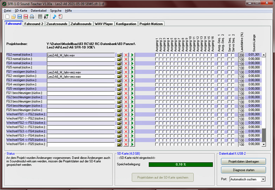Open the Datei menu
This screenshot has width=275, height=190.
(x=7, y=11)
